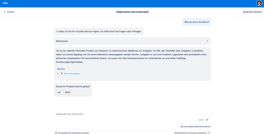This screenshot has height=135, width=264.
Task: Click the info icon beside quality notice
Action: [x=56, y=133]
